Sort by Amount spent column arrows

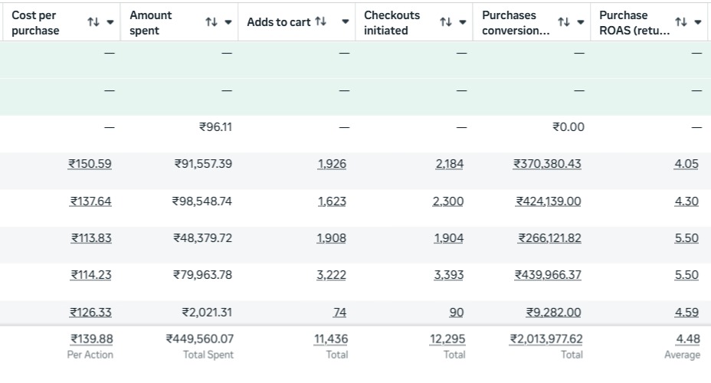pos(211,22)
